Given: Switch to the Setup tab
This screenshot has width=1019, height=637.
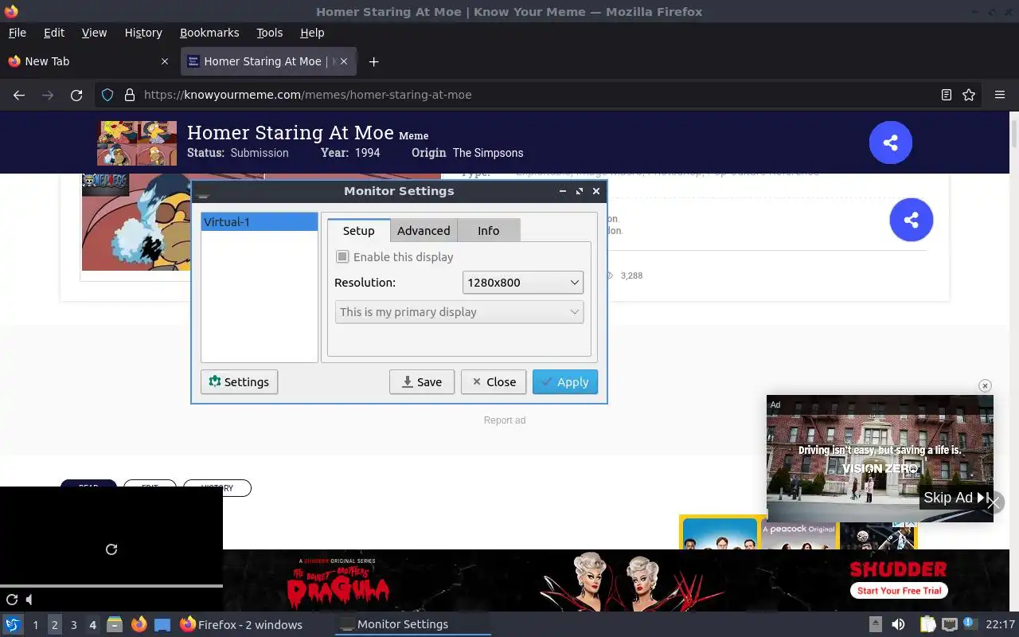Looking at the screenshot, I should click(358, 231).
